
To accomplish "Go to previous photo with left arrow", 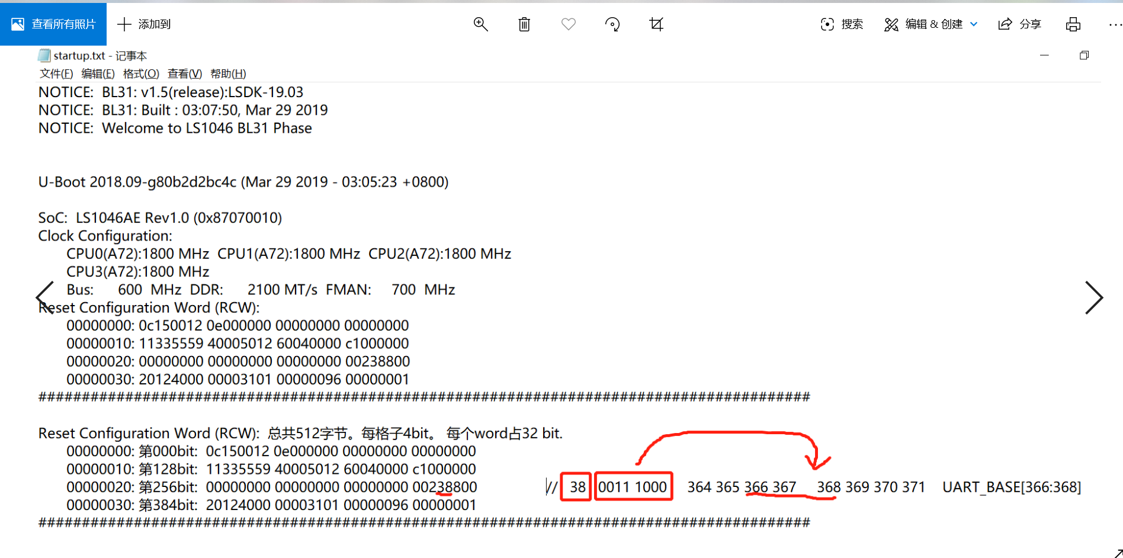I will [x=45, y=298].
